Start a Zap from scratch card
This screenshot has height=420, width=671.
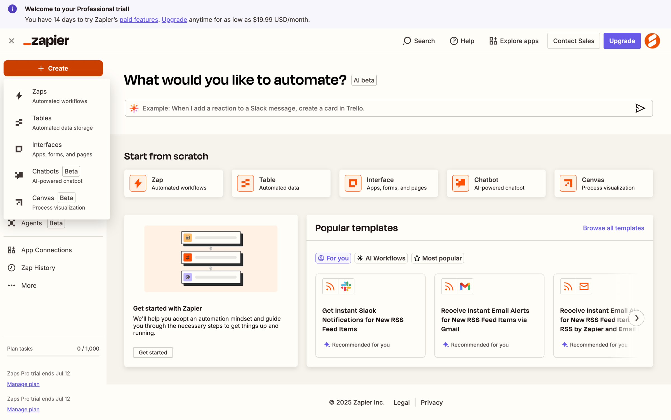[x=174, y=183]
